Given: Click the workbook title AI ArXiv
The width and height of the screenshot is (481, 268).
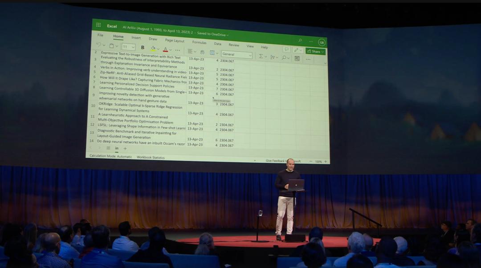Looking at the screenshot, I should tap(158, 30).
